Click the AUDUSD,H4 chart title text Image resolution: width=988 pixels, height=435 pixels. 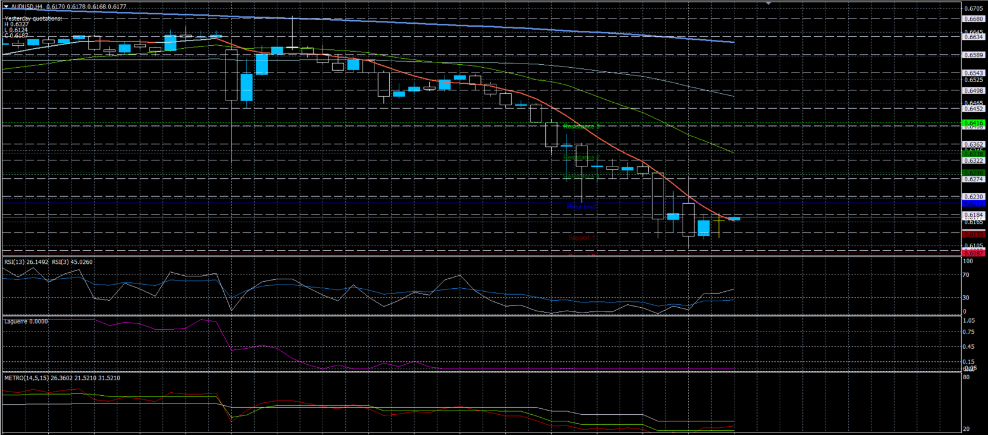tap(27, 7)
